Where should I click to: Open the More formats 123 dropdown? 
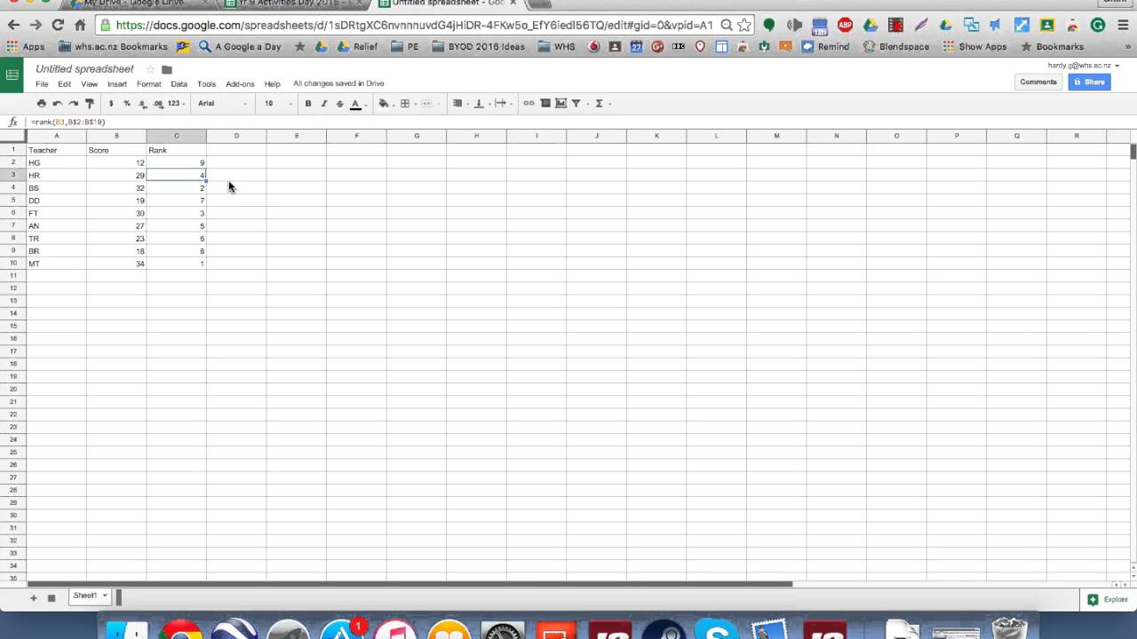(176, 104)
